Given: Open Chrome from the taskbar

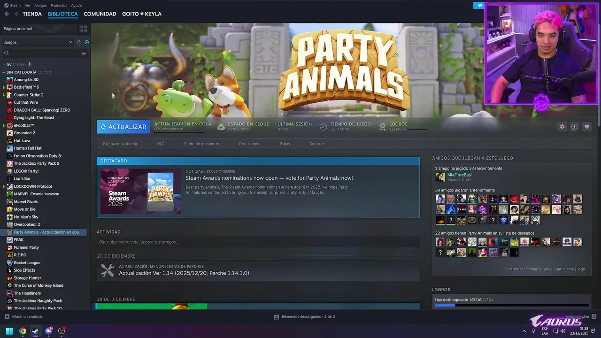Looking at the screenshot, I should [23, 331].
